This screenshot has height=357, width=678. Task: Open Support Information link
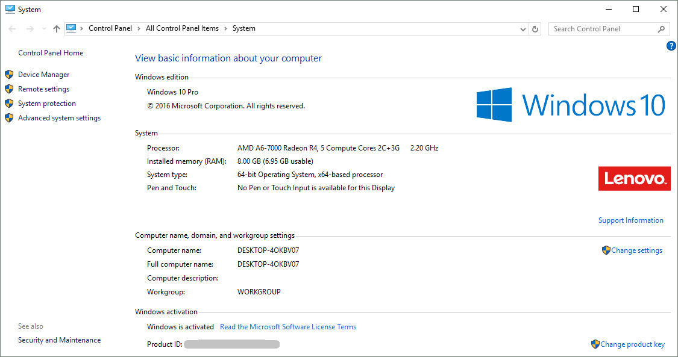630,220
